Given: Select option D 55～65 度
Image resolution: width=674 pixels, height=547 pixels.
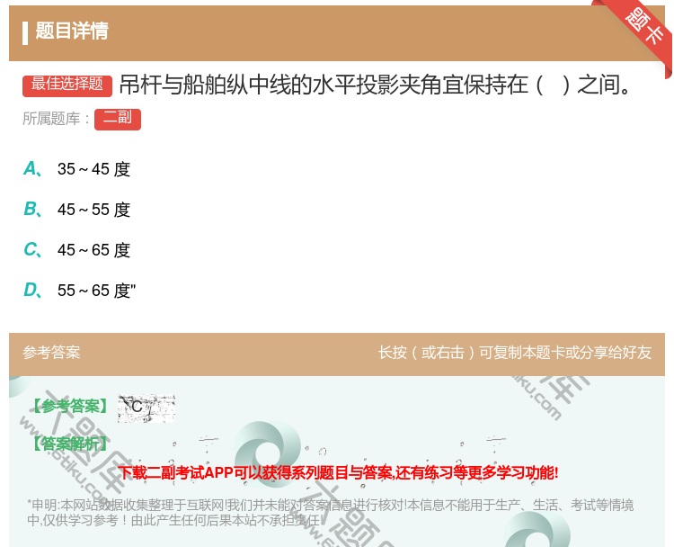Looking at the screenshot, I should (x=79, y=290).
